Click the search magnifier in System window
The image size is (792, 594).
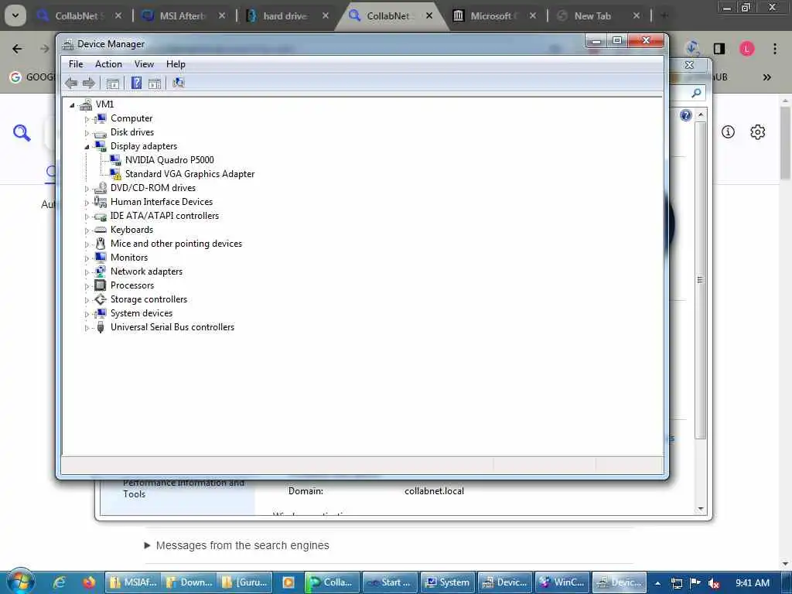click(x=697, y=93)
